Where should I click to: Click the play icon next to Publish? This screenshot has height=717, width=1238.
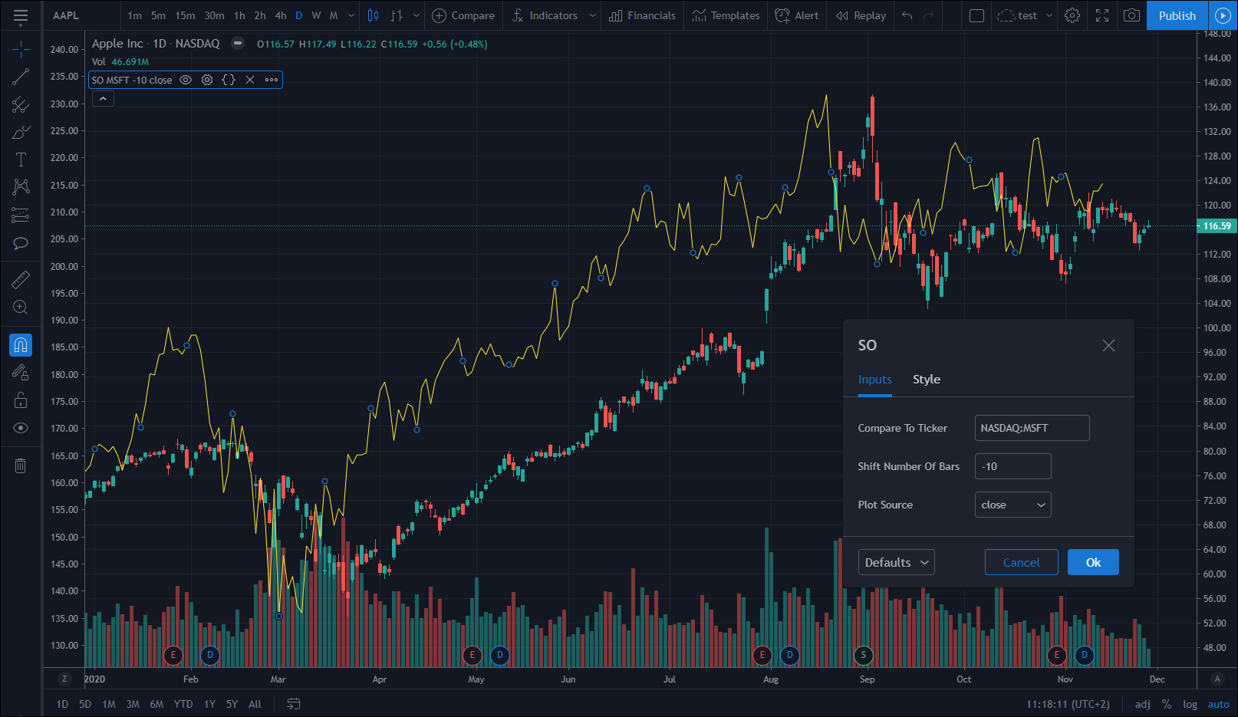[1223, 15]
